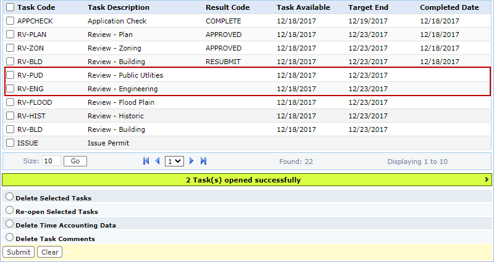494x262 pixels.
Task: Jump to last page of results
Action: [203, 161]
